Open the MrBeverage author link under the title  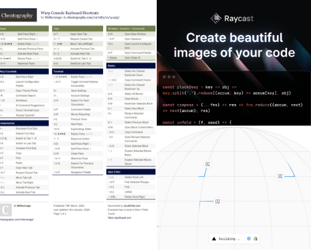53,17
